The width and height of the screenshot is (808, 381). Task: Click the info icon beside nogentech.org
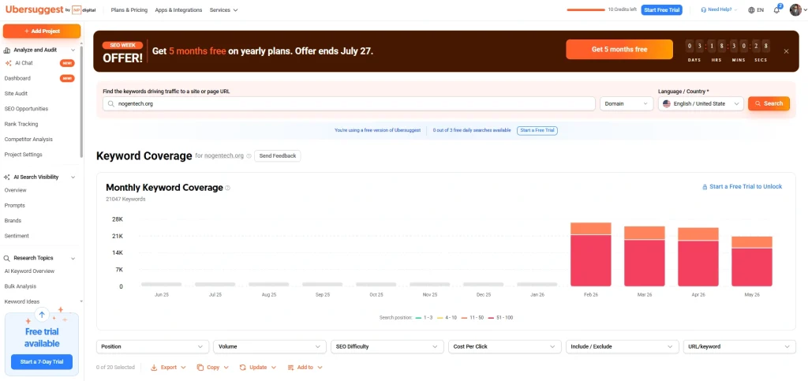(249, 156)
